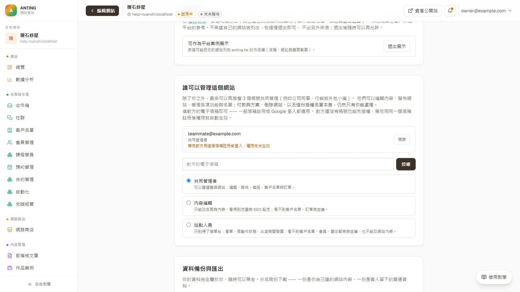The image size is (520, 292).
Task: Click the 網路商店 shop icon
Action: coord(10,230)
